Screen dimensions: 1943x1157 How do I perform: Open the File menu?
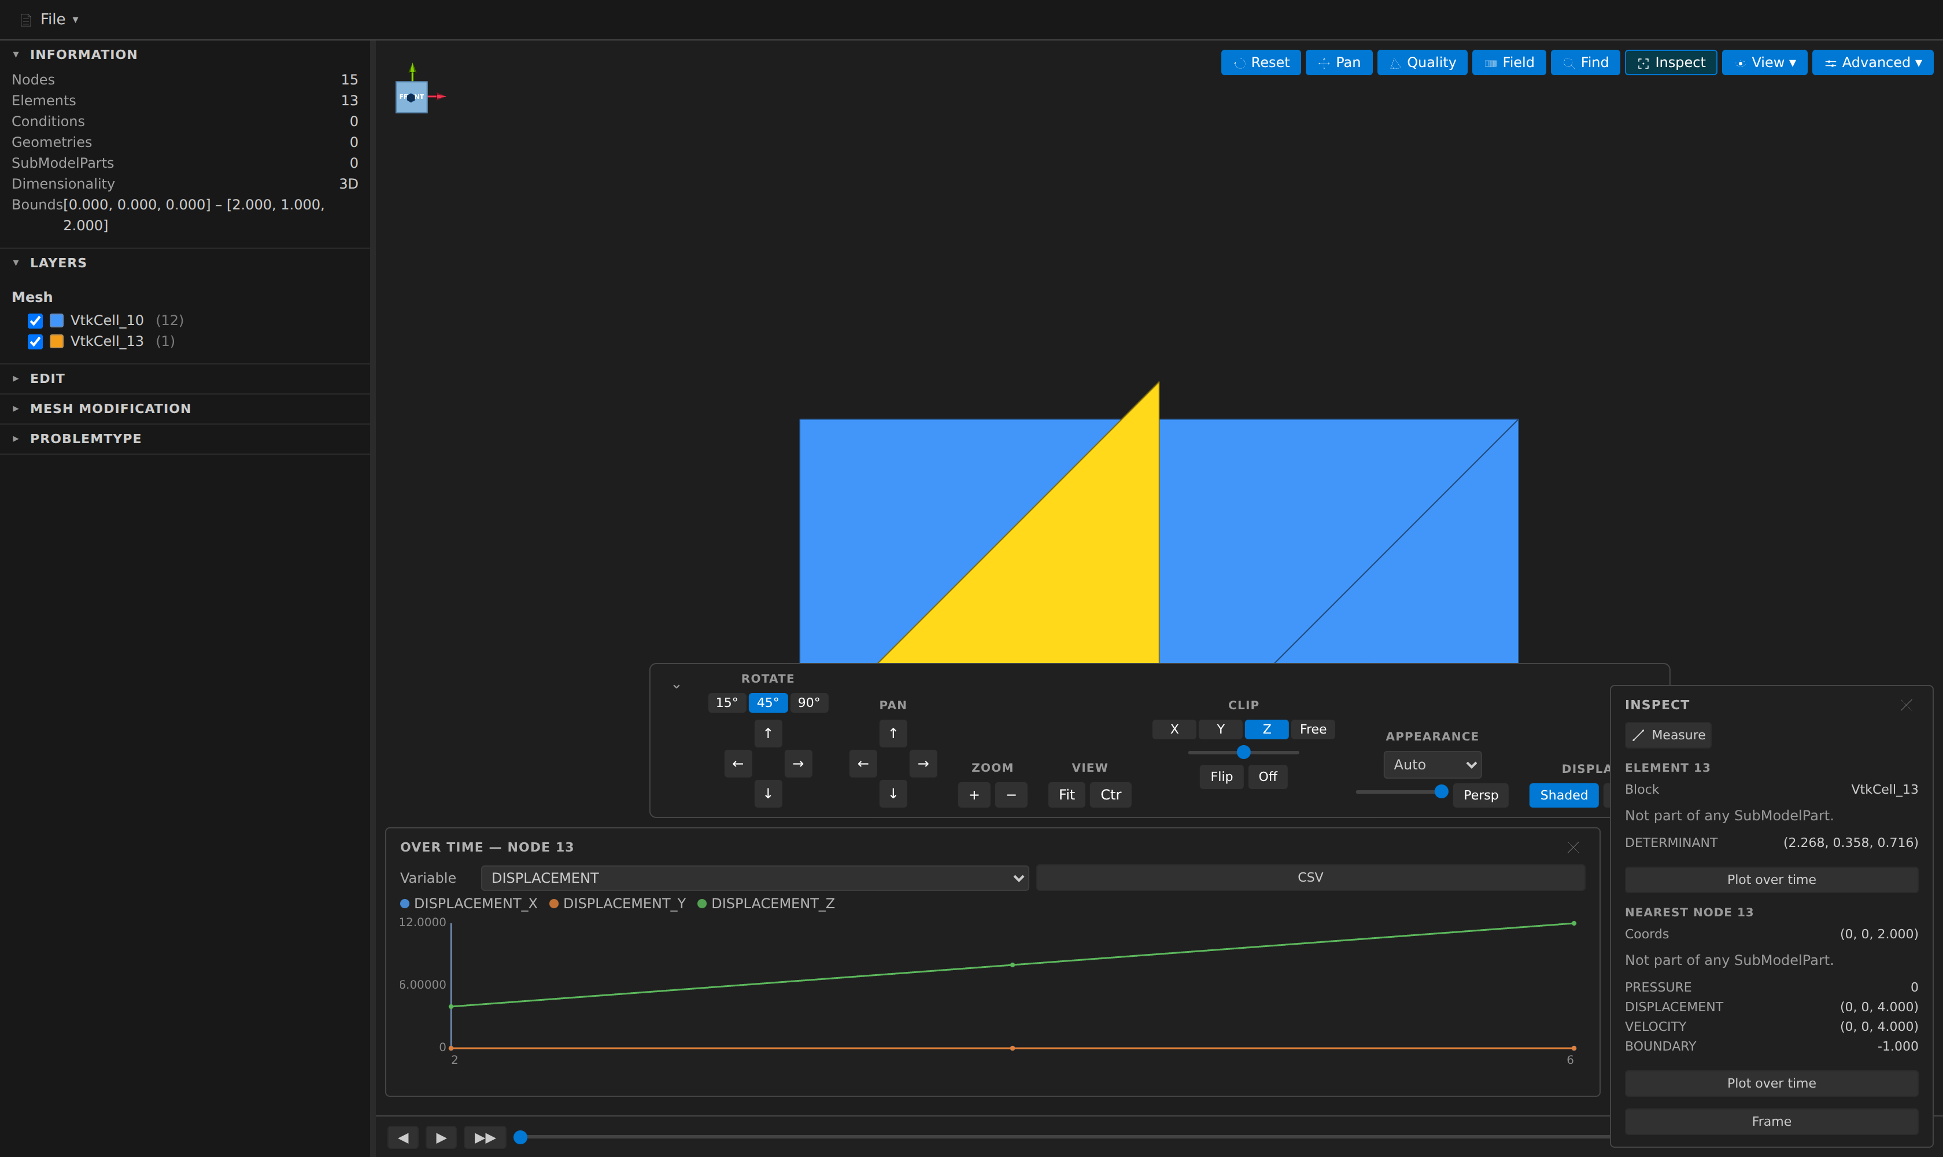[50, 19]
